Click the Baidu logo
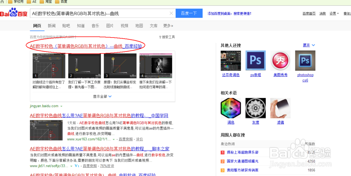351x176 pixels. 14,13
